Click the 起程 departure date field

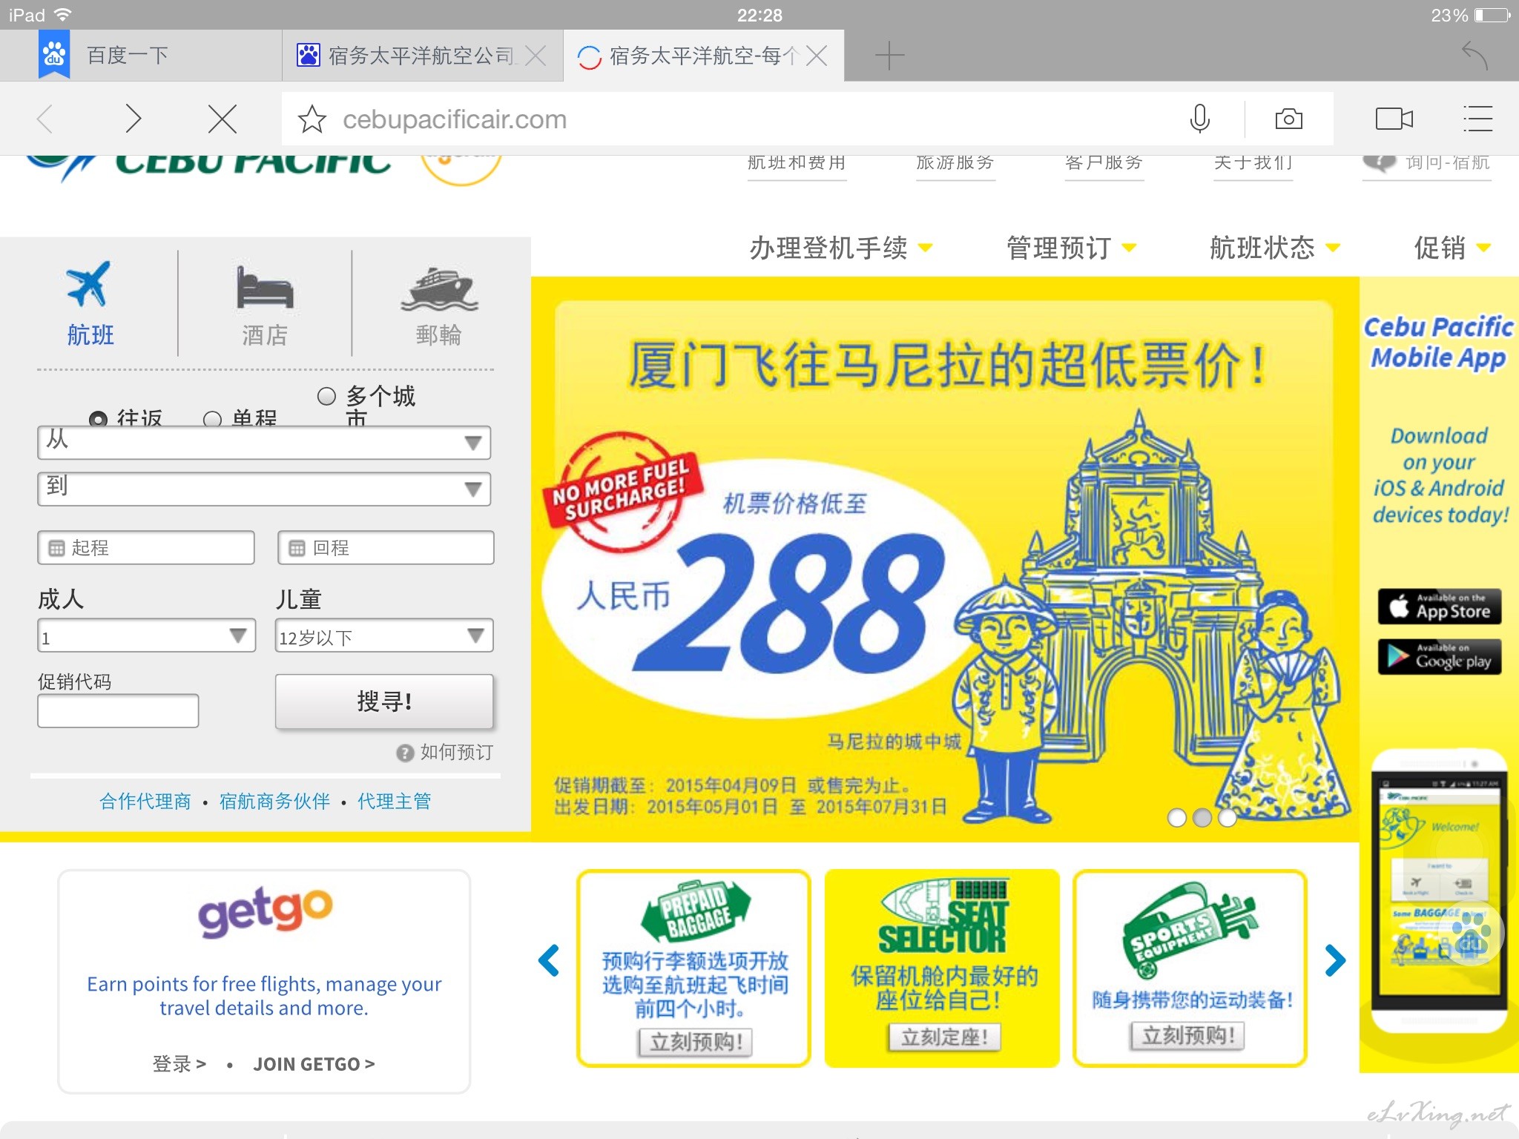coord(146,548)
